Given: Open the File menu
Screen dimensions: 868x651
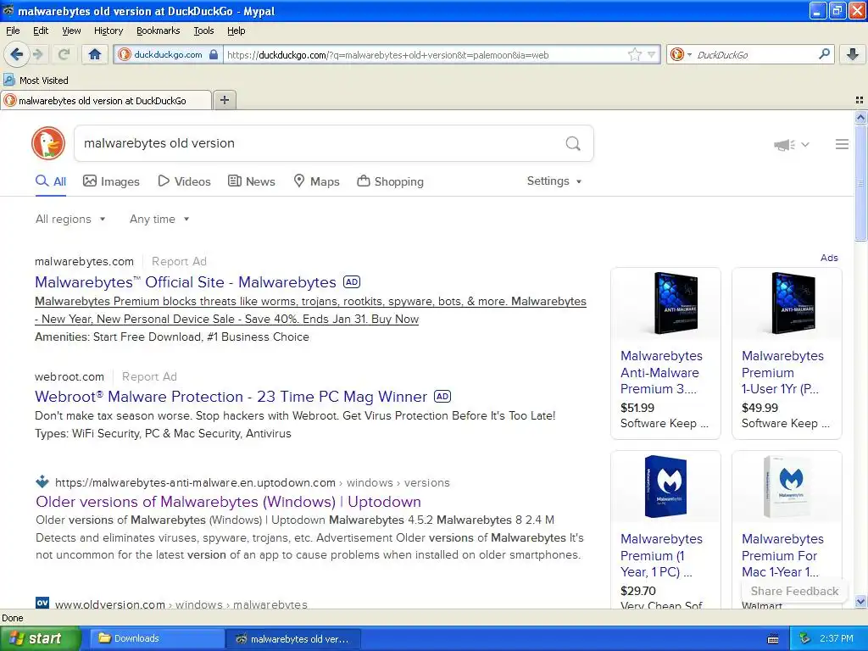Looking at the screenshot, I should [13, 31].
